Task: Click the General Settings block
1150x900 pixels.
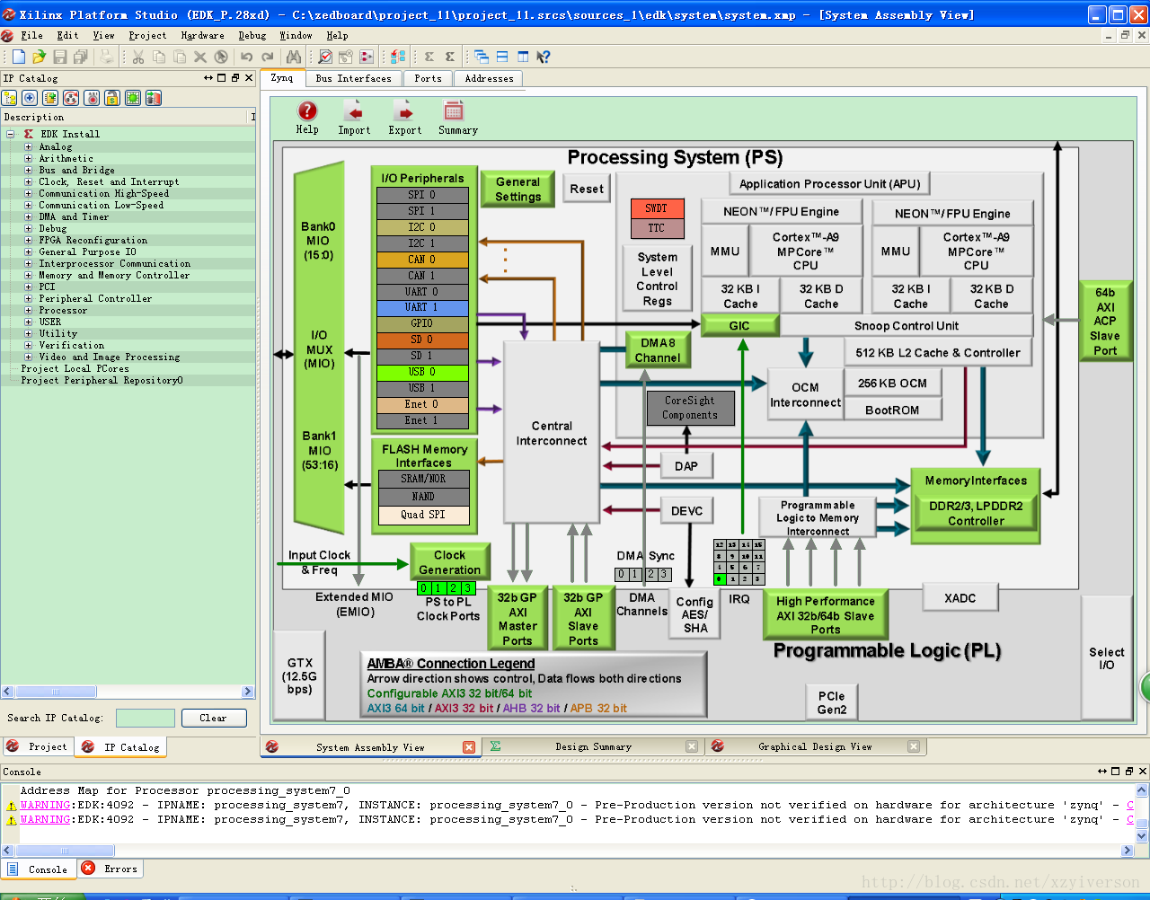Action: point(517,189)
